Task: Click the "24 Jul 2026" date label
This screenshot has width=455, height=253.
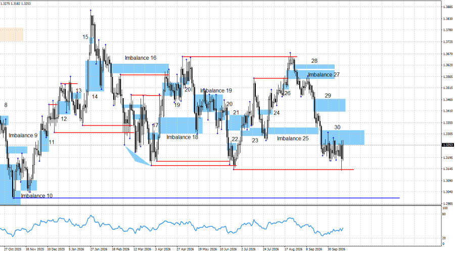Action: tap(271, 249)
